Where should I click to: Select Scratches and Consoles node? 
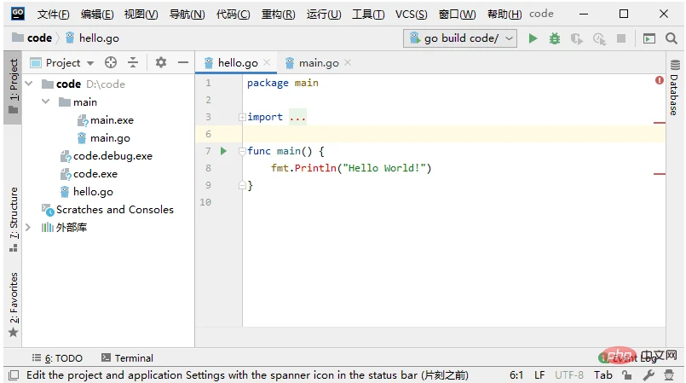click(107, 210)
